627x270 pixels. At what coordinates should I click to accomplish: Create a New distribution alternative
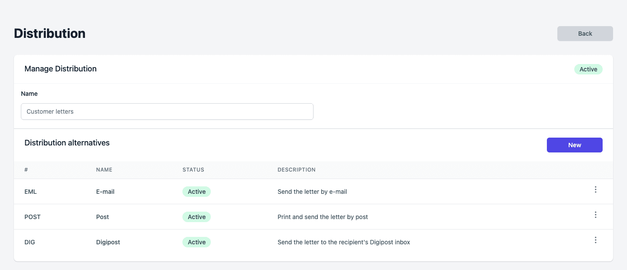pos(574,145)
